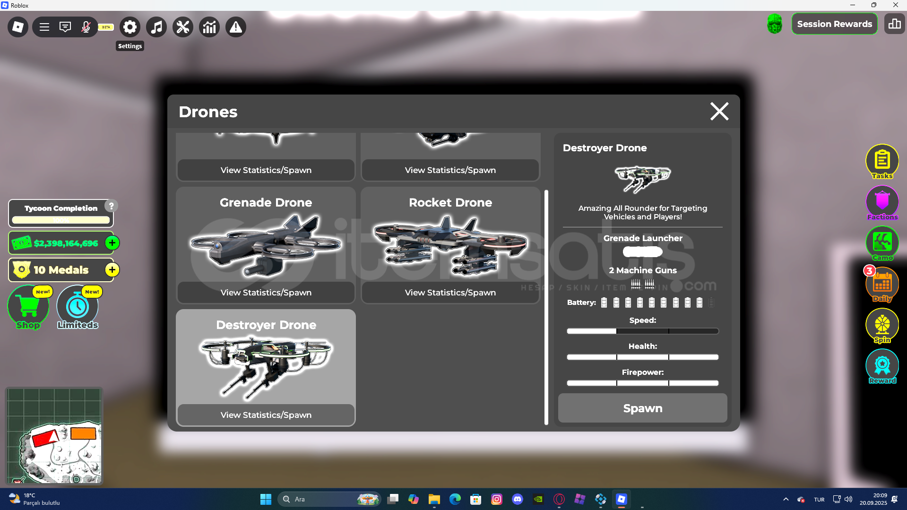Expand the system tray hidden icons chevron

point(786,499)
